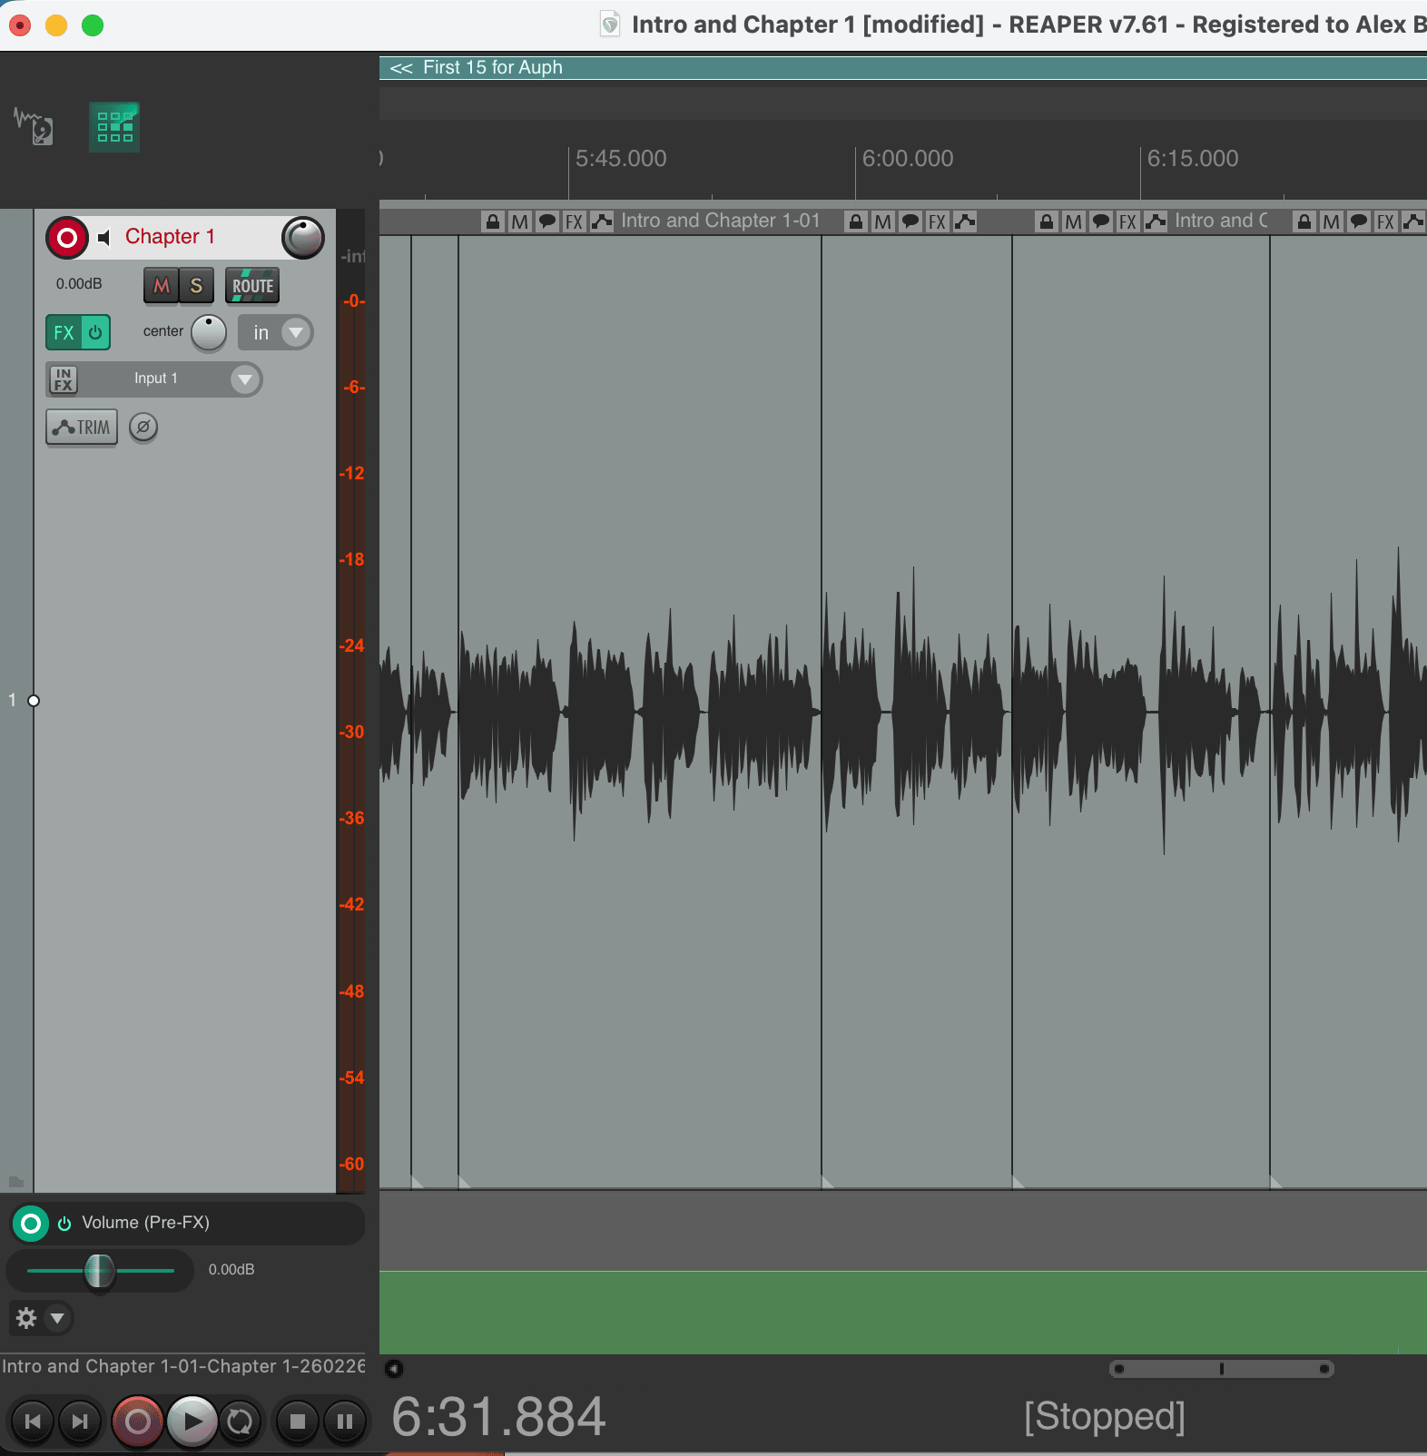Click the Stop transport button
Viewport: 1427px width, 1456px height.
coord(297,1422)
